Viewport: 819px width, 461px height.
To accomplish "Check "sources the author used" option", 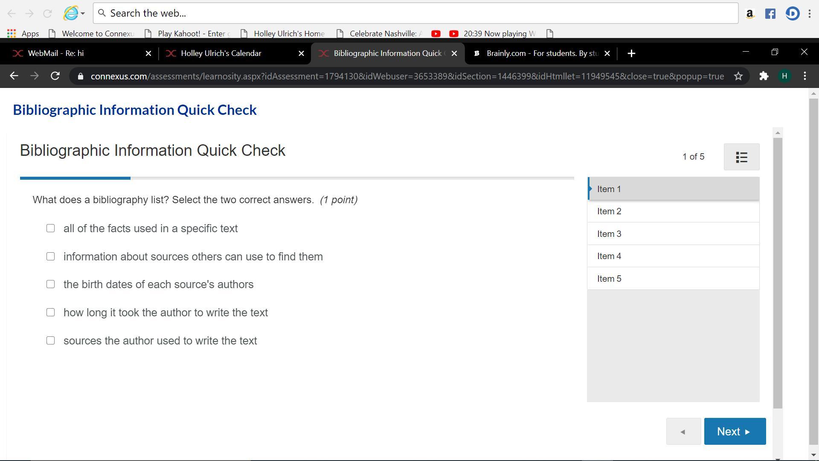I will (51, 341).
